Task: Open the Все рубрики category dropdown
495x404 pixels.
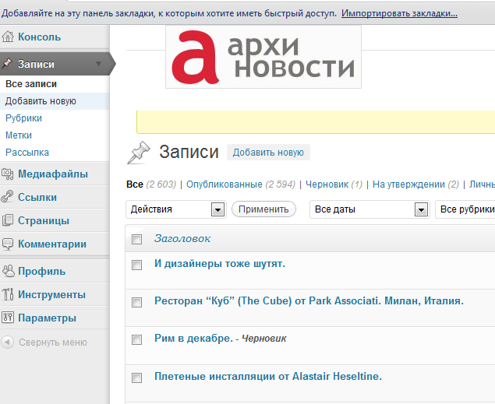Action: point(465,209)
